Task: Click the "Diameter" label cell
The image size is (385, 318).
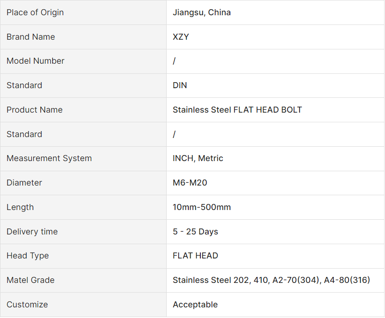Action: [24, 183]
